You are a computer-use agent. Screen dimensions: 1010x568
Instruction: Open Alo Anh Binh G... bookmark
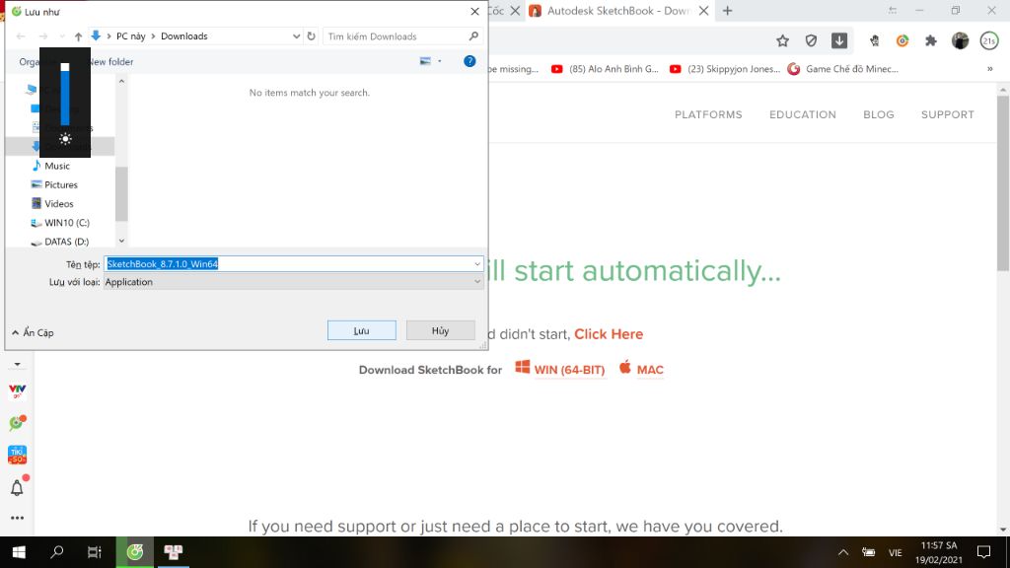[x=605, y=69]
